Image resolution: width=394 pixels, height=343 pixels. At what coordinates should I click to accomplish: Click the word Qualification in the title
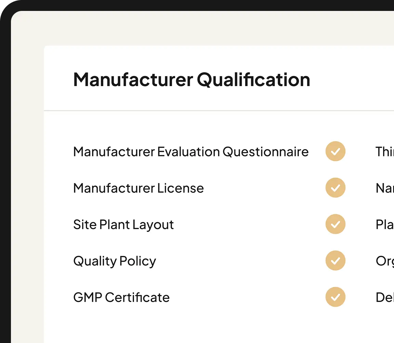coord(253,80)
